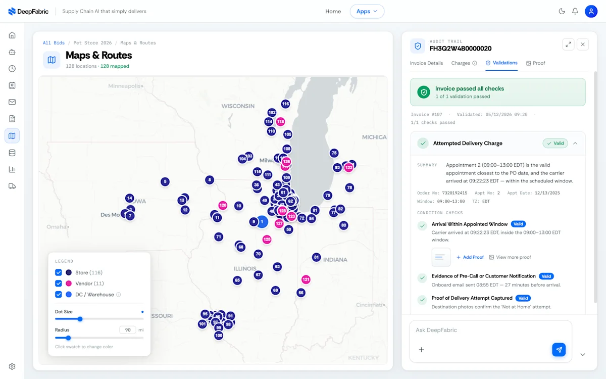This screenshot has width=606, height=379.
Task: Click 'Evidence of Pre-Call or Customer Notification'
Action: click(x=484, y=276)
